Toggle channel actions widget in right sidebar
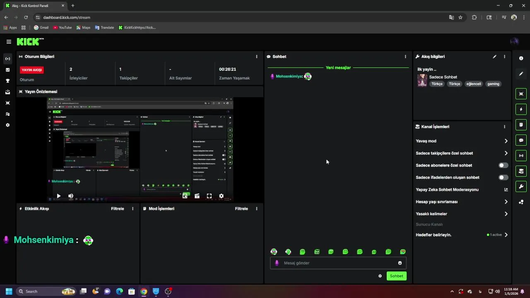530x298 pixels. click(521, 171)
